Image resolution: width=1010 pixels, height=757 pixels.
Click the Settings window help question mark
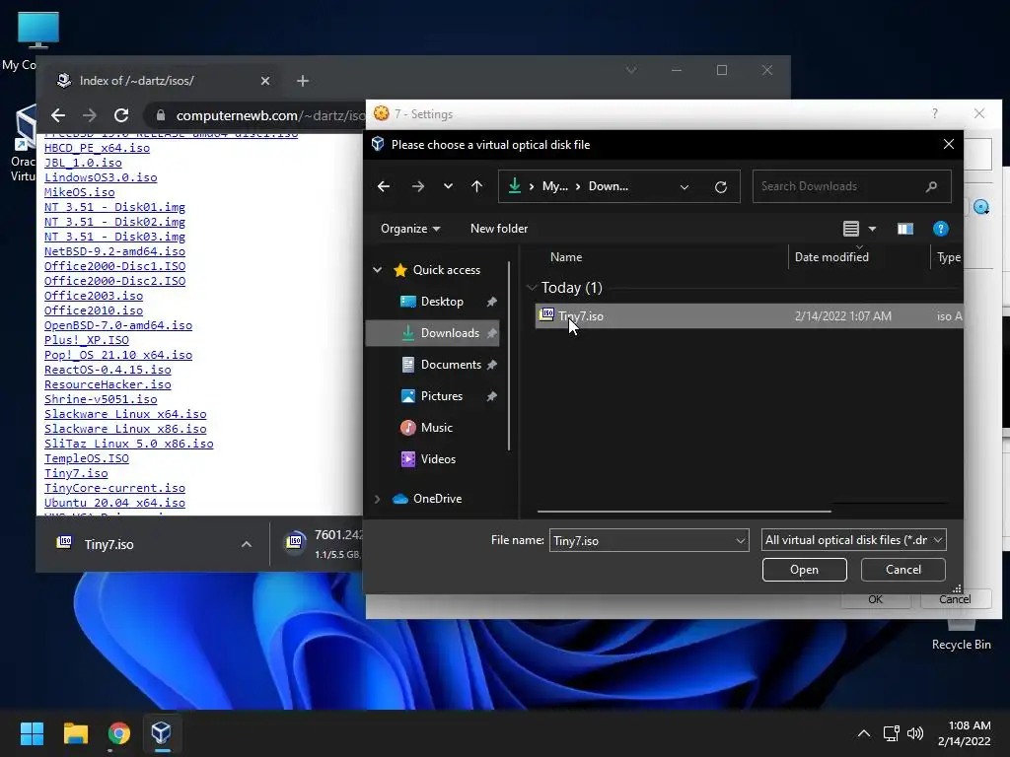click(935, 114)
